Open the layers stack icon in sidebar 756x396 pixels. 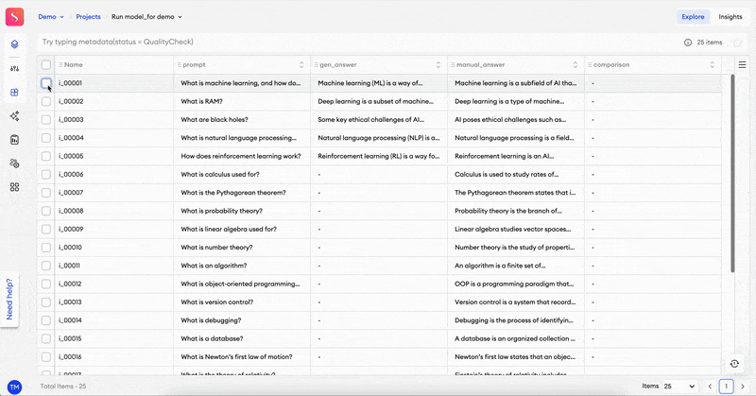14,44
